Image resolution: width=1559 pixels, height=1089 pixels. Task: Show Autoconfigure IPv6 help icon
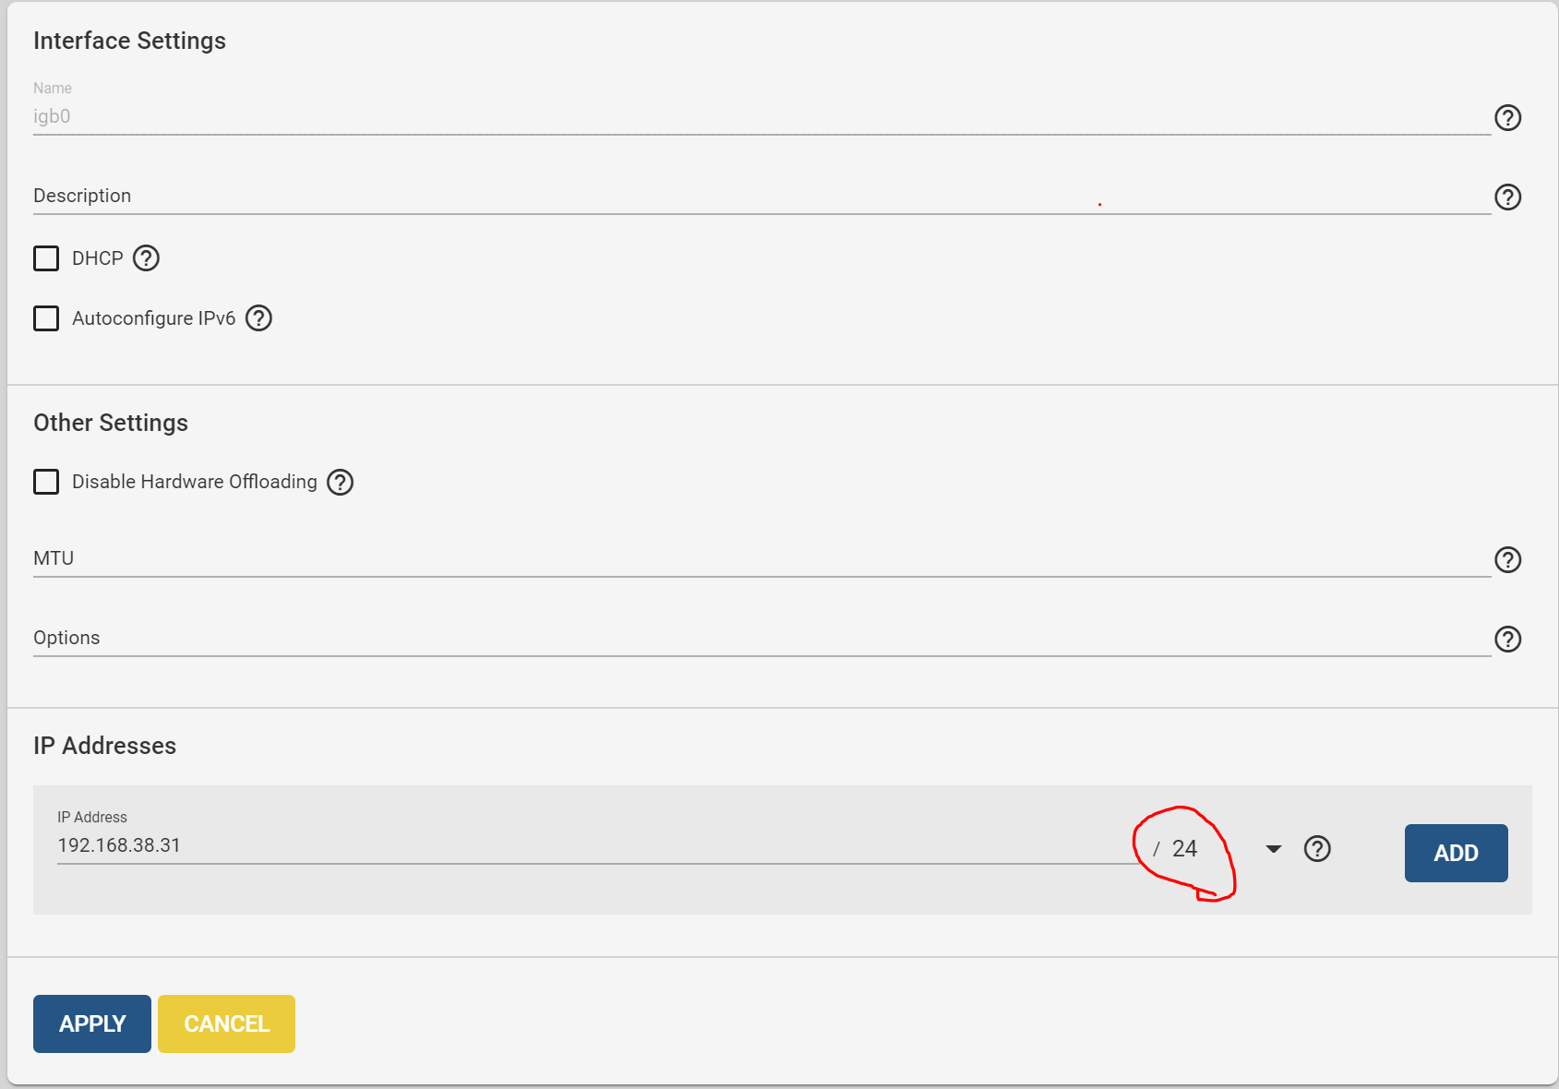pos(258,317)
